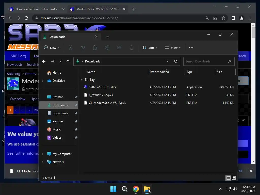Screen dimensions: 260x195
Task: Open the View dropdown menu
Action: click(x=173, y=47)
